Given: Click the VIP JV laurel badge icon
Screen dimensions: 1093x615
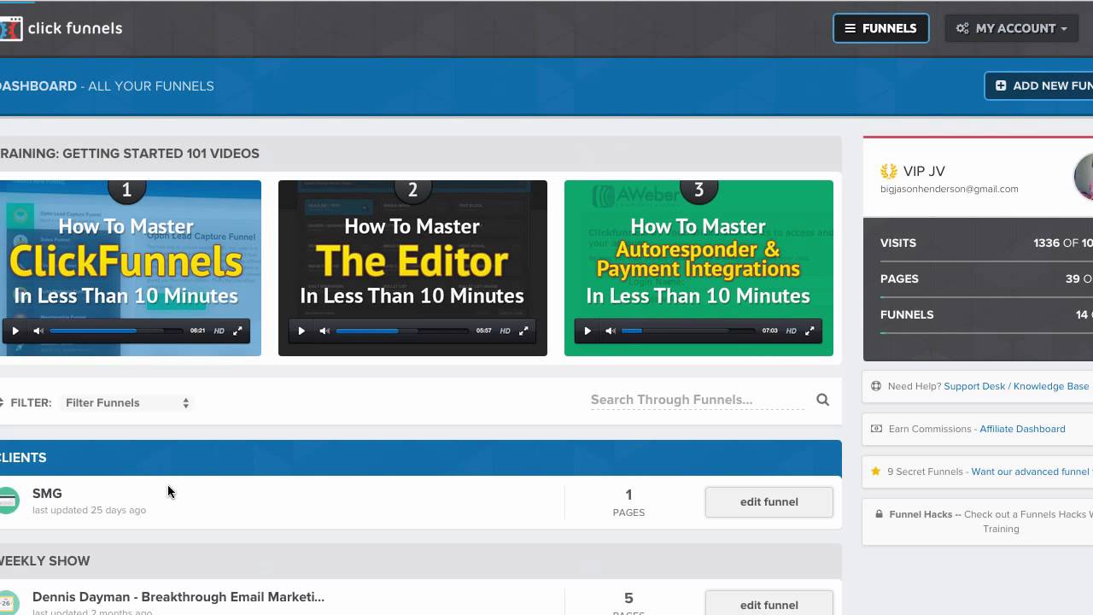Looking at the screenshot, I should [x=889, y=172].
